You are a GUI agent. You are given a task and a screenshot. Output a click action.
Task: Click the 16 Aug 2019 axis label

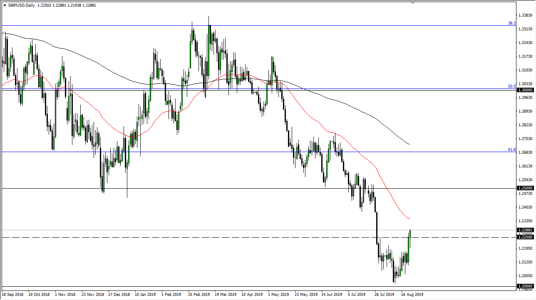click(411, 294)
